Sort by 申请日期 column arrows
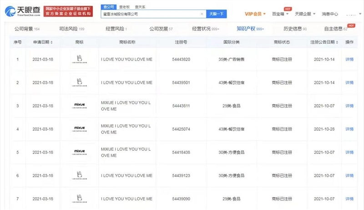The image size is (364, 210). [x=51, y=42]
